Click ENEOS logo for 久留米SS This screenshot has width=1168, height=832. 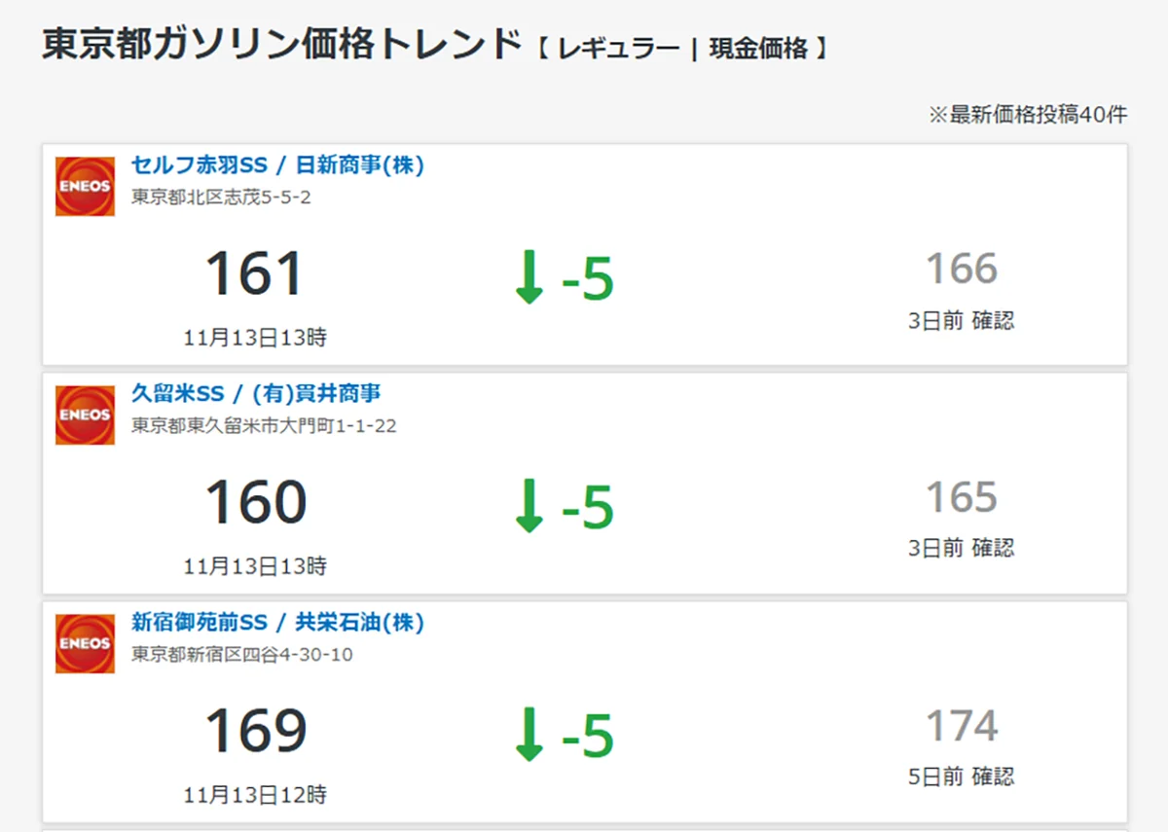tap(85, 415)
